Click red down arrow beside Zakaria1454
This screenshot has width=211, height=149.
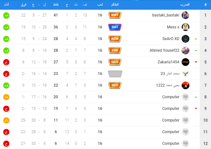[x=196, y=62]
